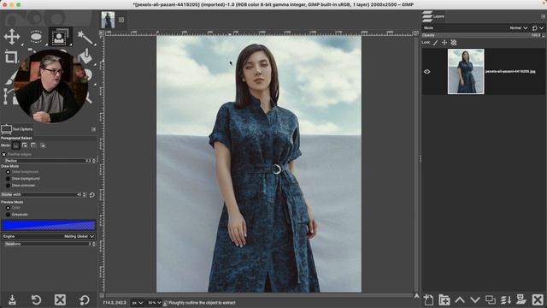
Task: Reset tool options to default values
Action: coord(84,299)
